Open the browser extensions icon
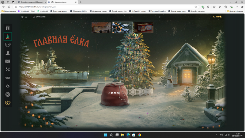Viewport: 245px width, 138px height. (208, 7)
